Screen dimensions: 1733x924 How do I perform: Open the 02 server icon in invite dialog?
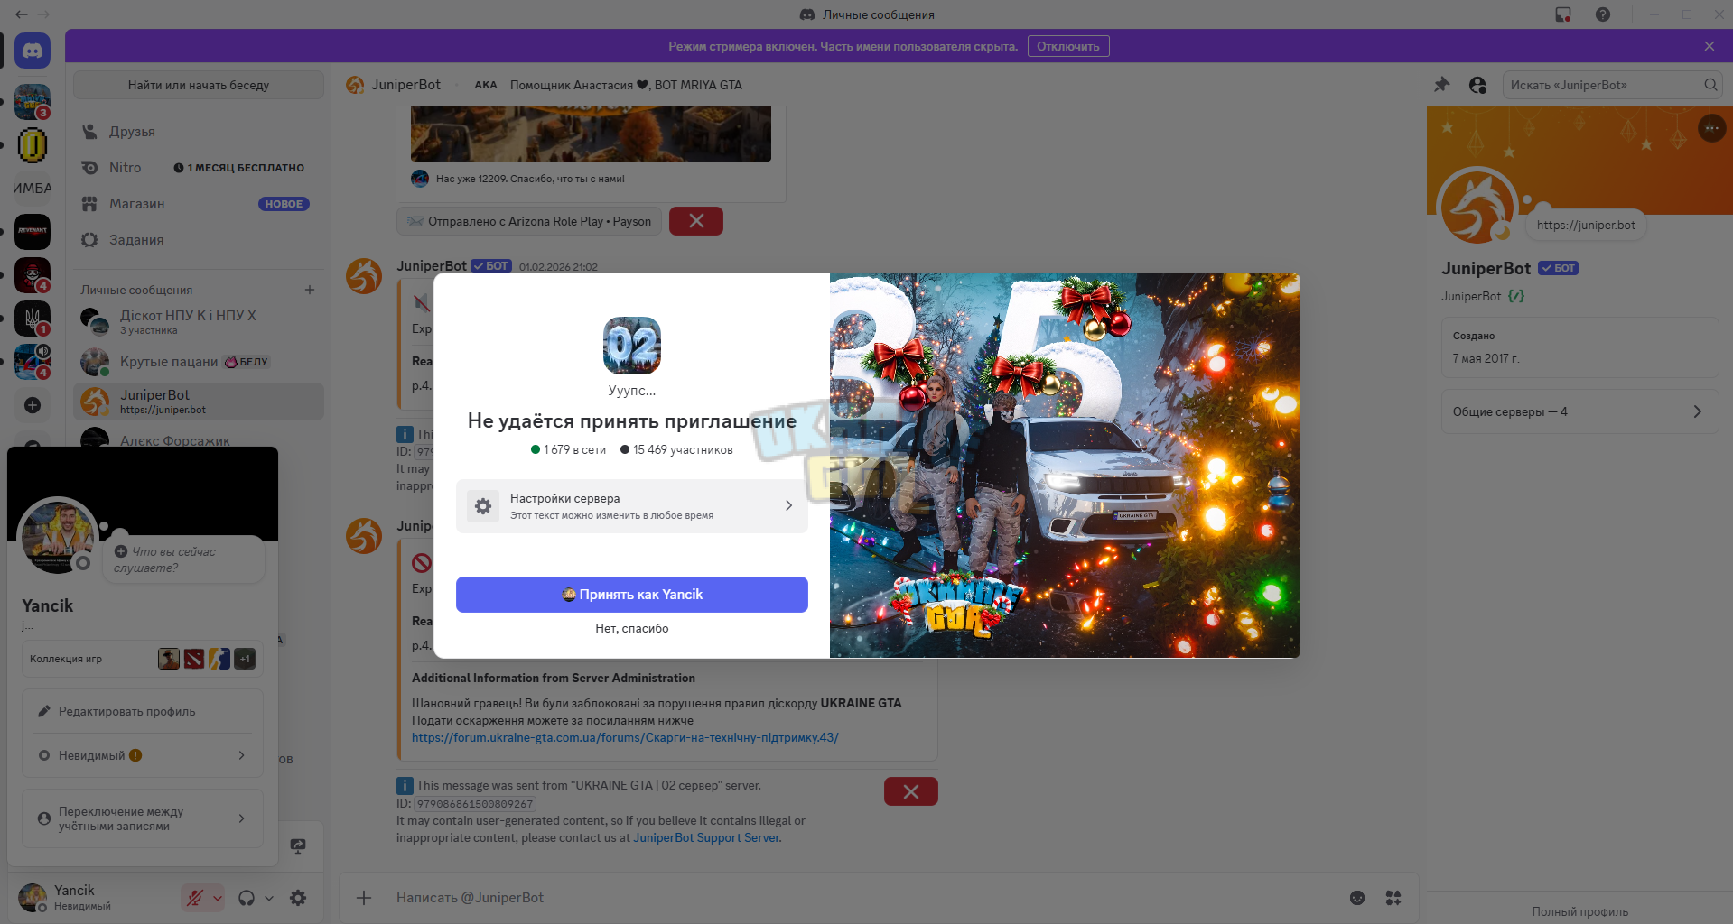pyautogui.click(x=632, y=346)
